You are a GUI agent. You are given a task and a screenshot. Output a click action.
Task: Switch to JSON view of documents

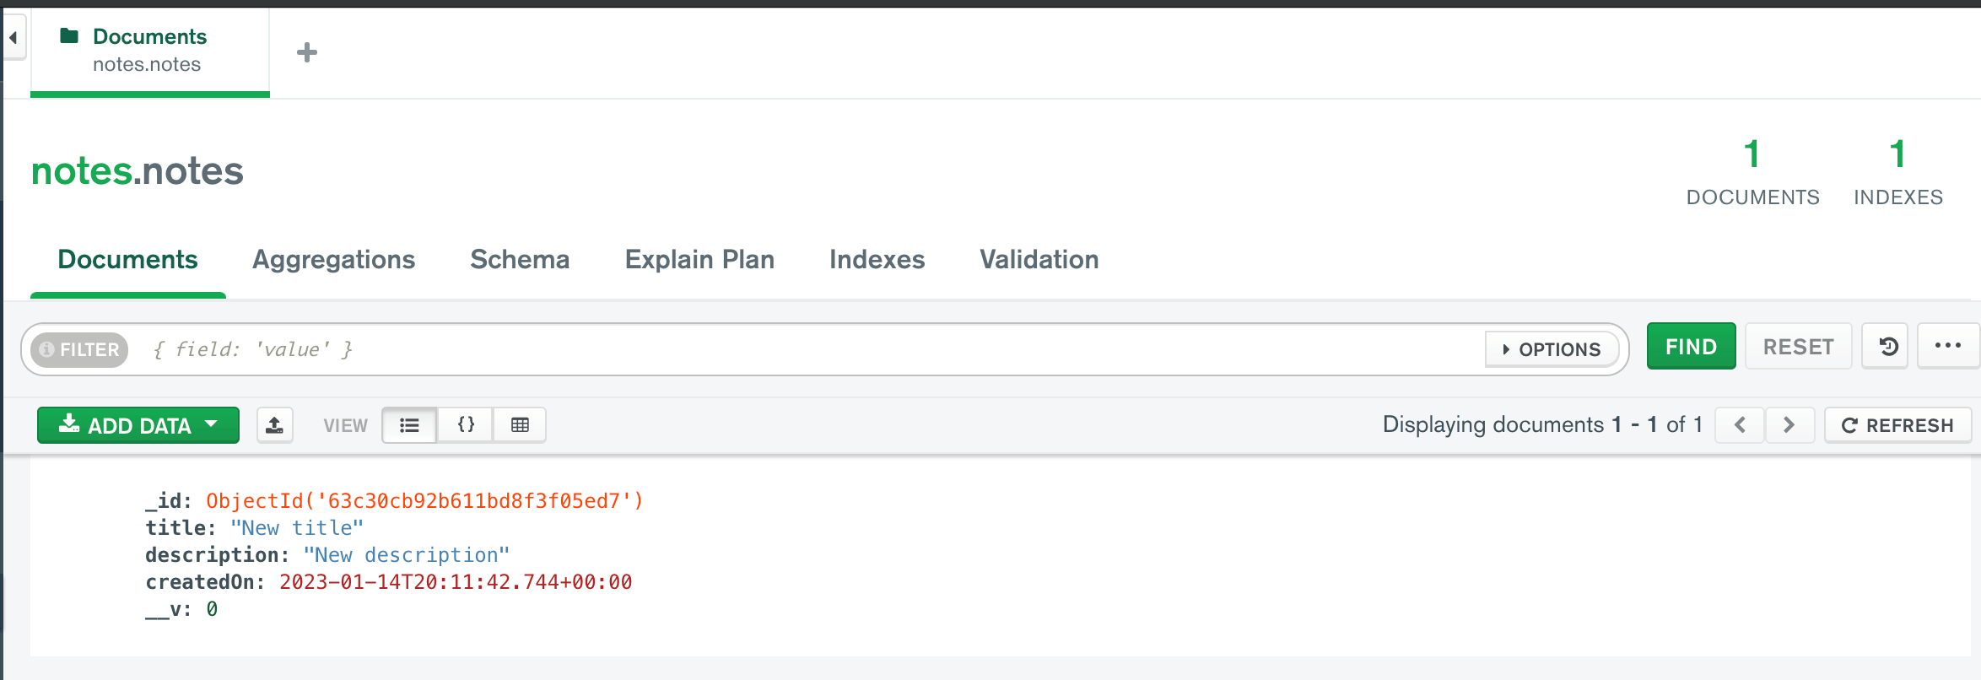pyautogui.click(x=465, y=424)
